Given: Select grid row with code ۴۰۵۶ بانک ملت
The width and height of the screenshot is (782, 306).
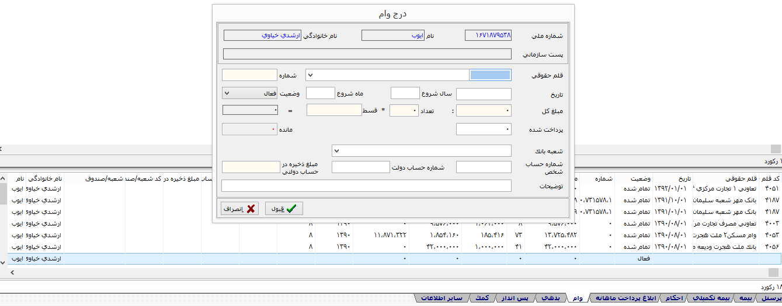Looking at the screenshot, I should click(394, 247).
